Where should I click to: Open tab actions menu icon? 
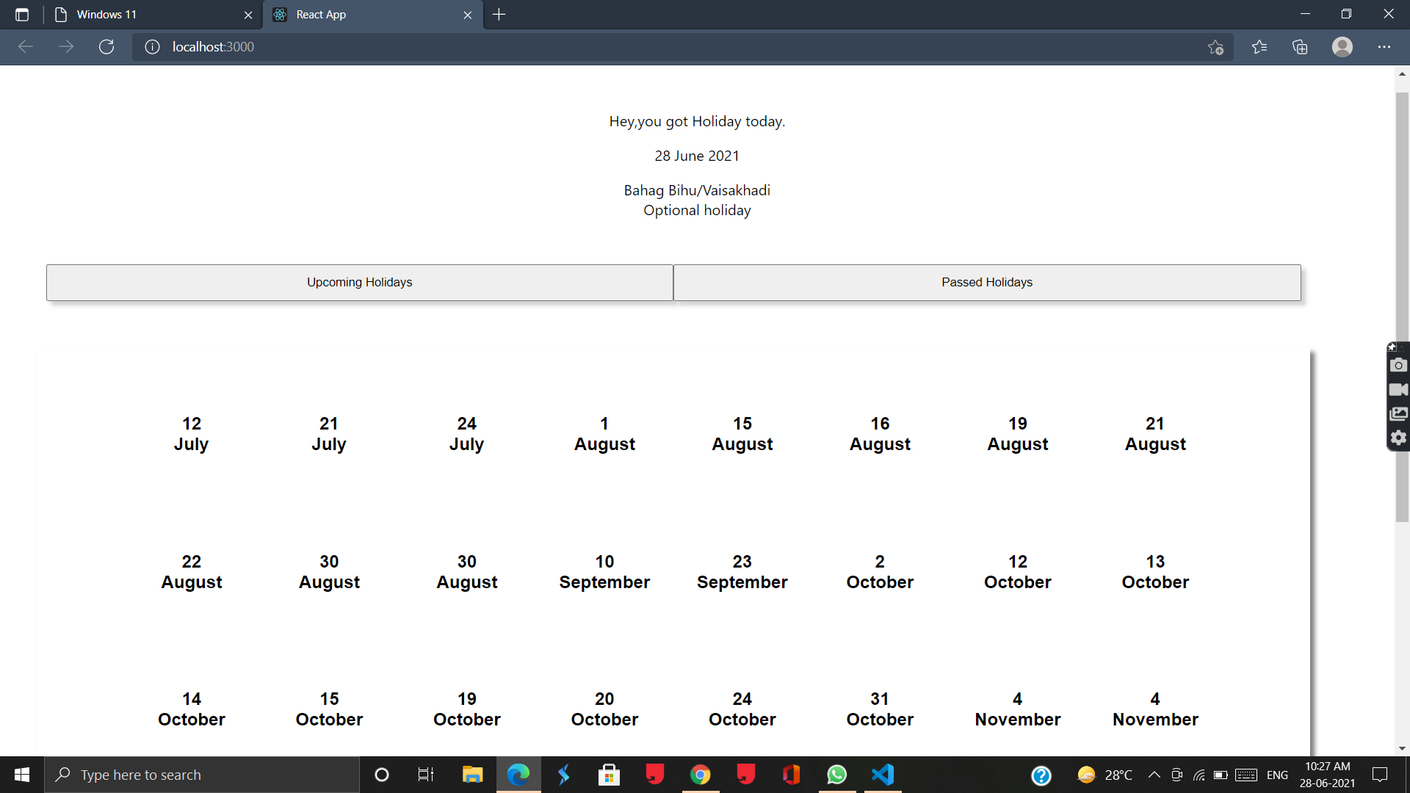tap(22, 15)
